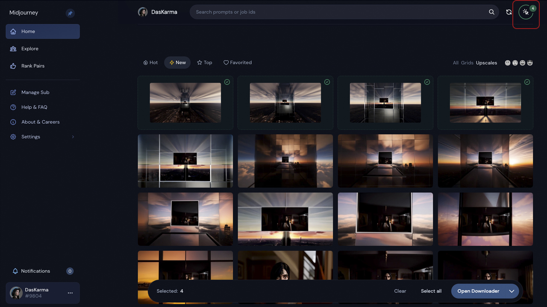Click the pin icon next to Midjourney
Screen dimensions: 547x307
70,13
